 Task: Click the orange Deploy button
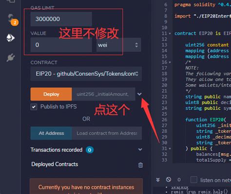51,94
